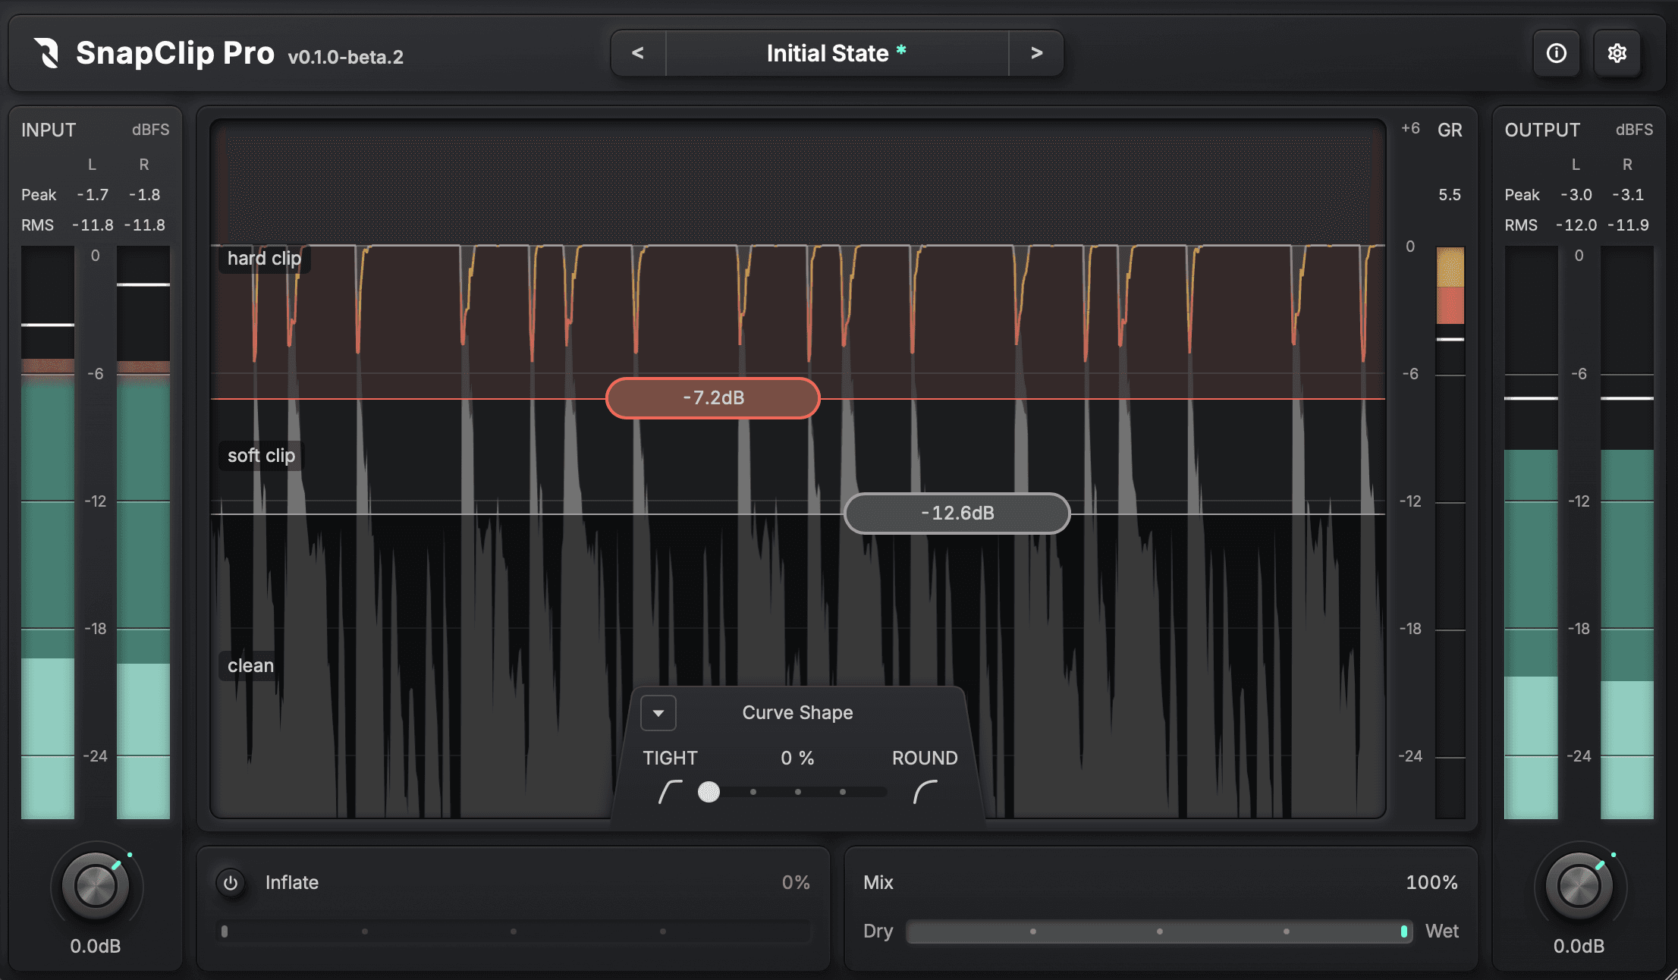The height and width of the screenshot is (980, 1678).
Task: Select the tight curve shape icon
Action: (x=670, y=792)
